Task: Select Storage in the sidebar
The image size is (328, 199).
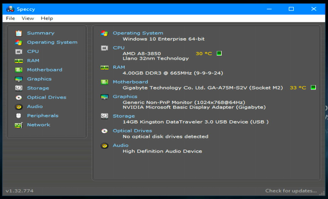Action: click(38, 88)
